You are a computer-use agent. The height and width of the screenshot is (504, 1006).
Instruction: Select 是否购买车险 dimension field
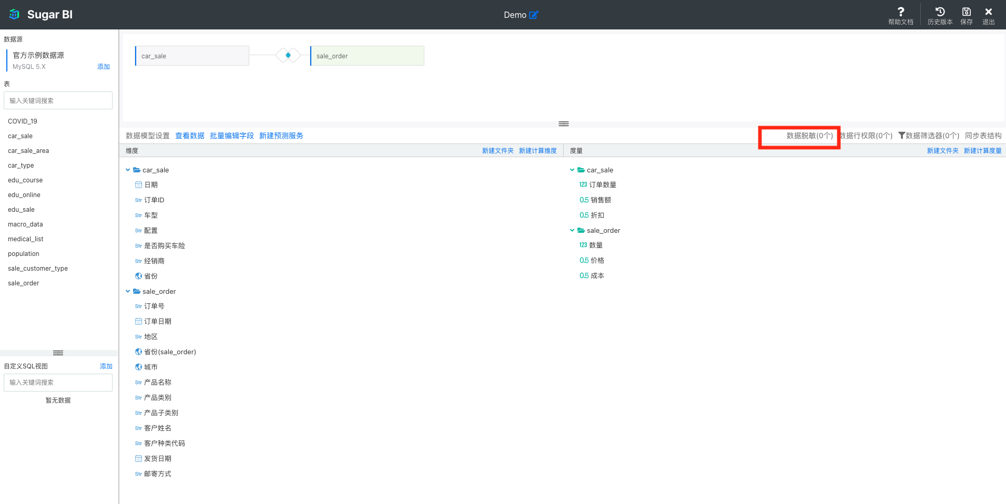click(x=165, y=246)
